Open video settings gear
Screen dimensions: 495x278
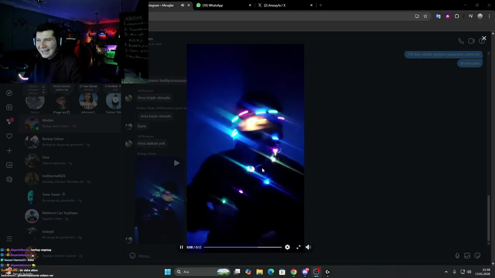[287, 247]
